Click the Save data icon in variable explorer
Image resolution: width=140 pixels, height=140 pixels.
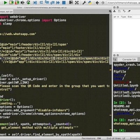(119, 11)
